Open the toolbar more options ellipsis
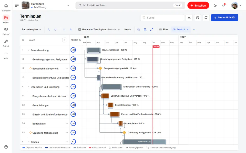The image size is (246, 153). pos(194,29)
